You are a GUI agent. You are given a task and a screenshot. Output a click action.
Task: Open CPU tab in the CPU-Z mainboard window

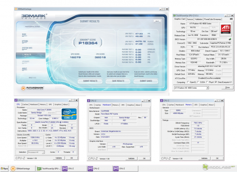[x=91, y=105]
